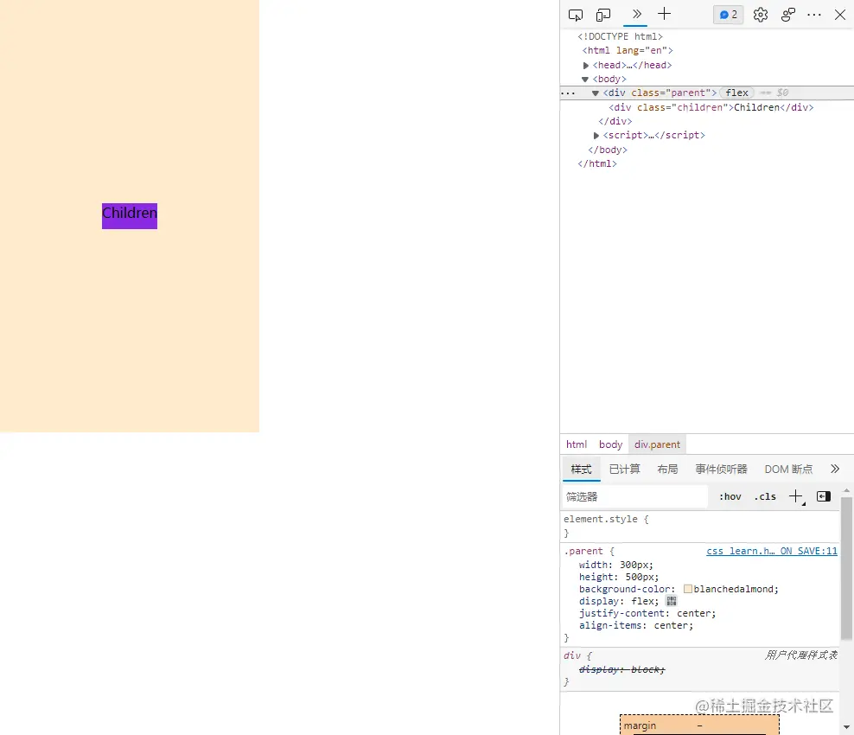
Task: Open the flexbox editor icon beside display: flex
Action: (672, 601)
